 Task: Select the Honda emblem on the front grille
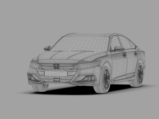[56, 66]
